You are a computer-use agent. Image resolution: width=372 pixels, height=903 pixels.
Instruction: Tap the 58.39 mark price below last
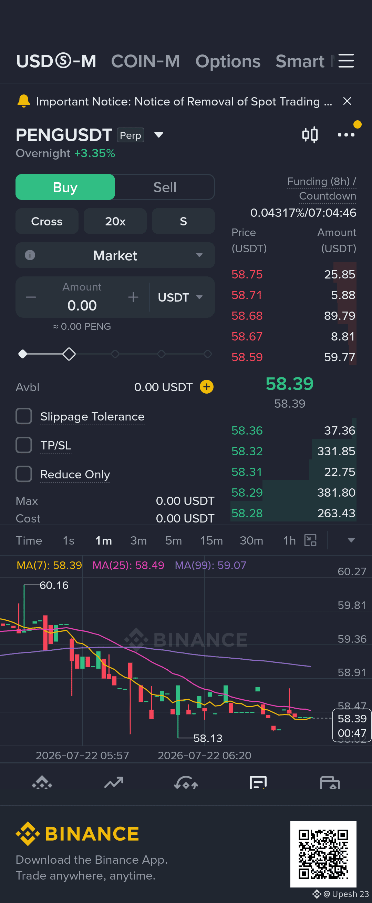click(290, 404)
